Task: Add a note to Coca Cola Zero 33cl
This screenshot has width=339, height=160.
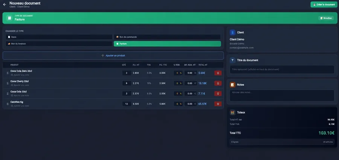Action: 20,75
